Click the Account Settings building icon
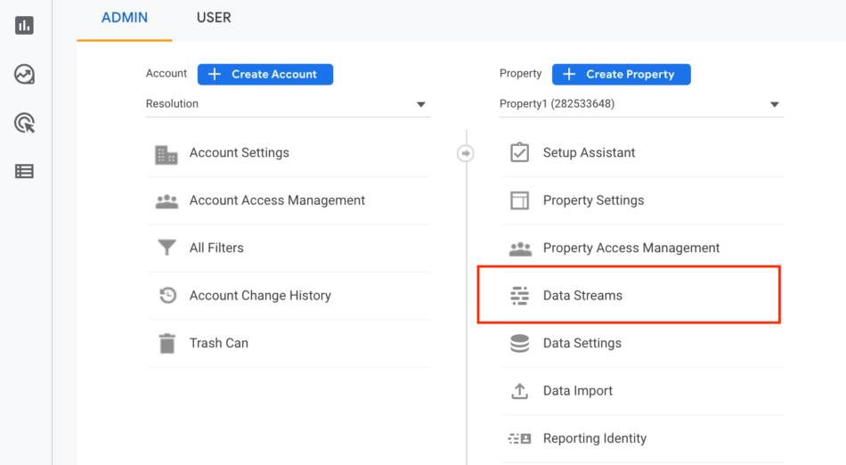 pyautogui.click(x=167, y=154)
